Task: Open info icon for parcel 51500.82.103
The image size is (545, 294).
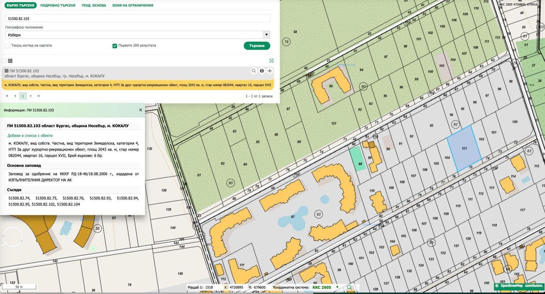Action: coord(262,71)
